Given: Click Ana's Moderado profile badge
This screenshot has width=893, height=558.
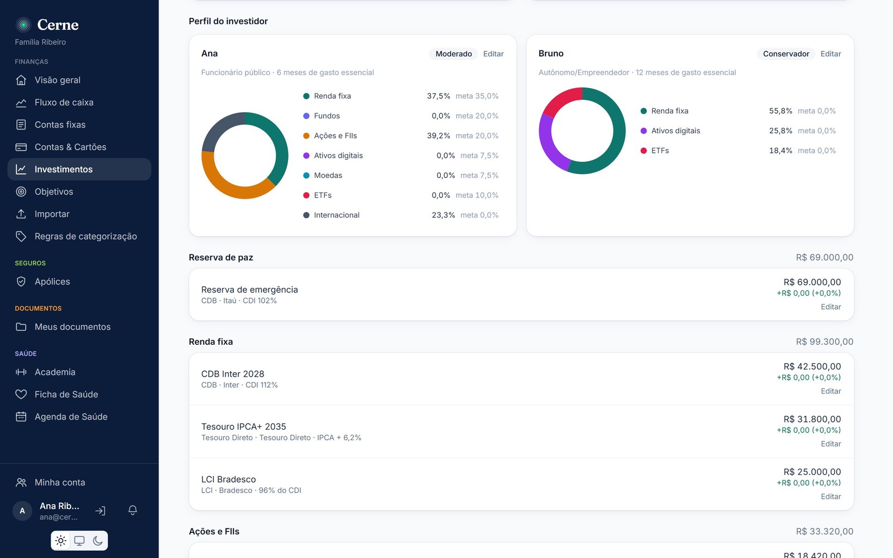Looking at the screenshot, I should click(x=454, y=54).
